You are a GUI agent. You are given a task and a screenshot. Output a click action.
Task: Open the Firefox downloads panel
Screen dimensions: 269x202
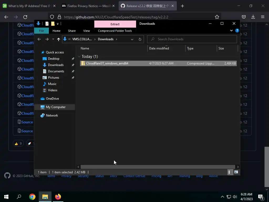[253, 17]
